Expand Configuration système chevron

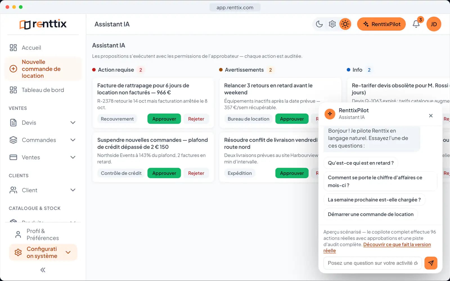[68, 252]
